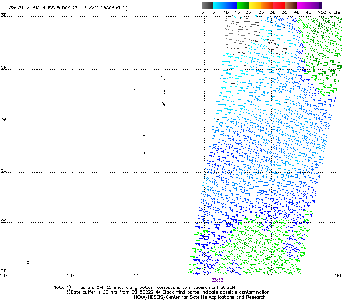Click the chart title 'ASCAT 25KM NOAA Winds'
The height and width of the screenshot is (300, 342).
[x=39, y=7]
